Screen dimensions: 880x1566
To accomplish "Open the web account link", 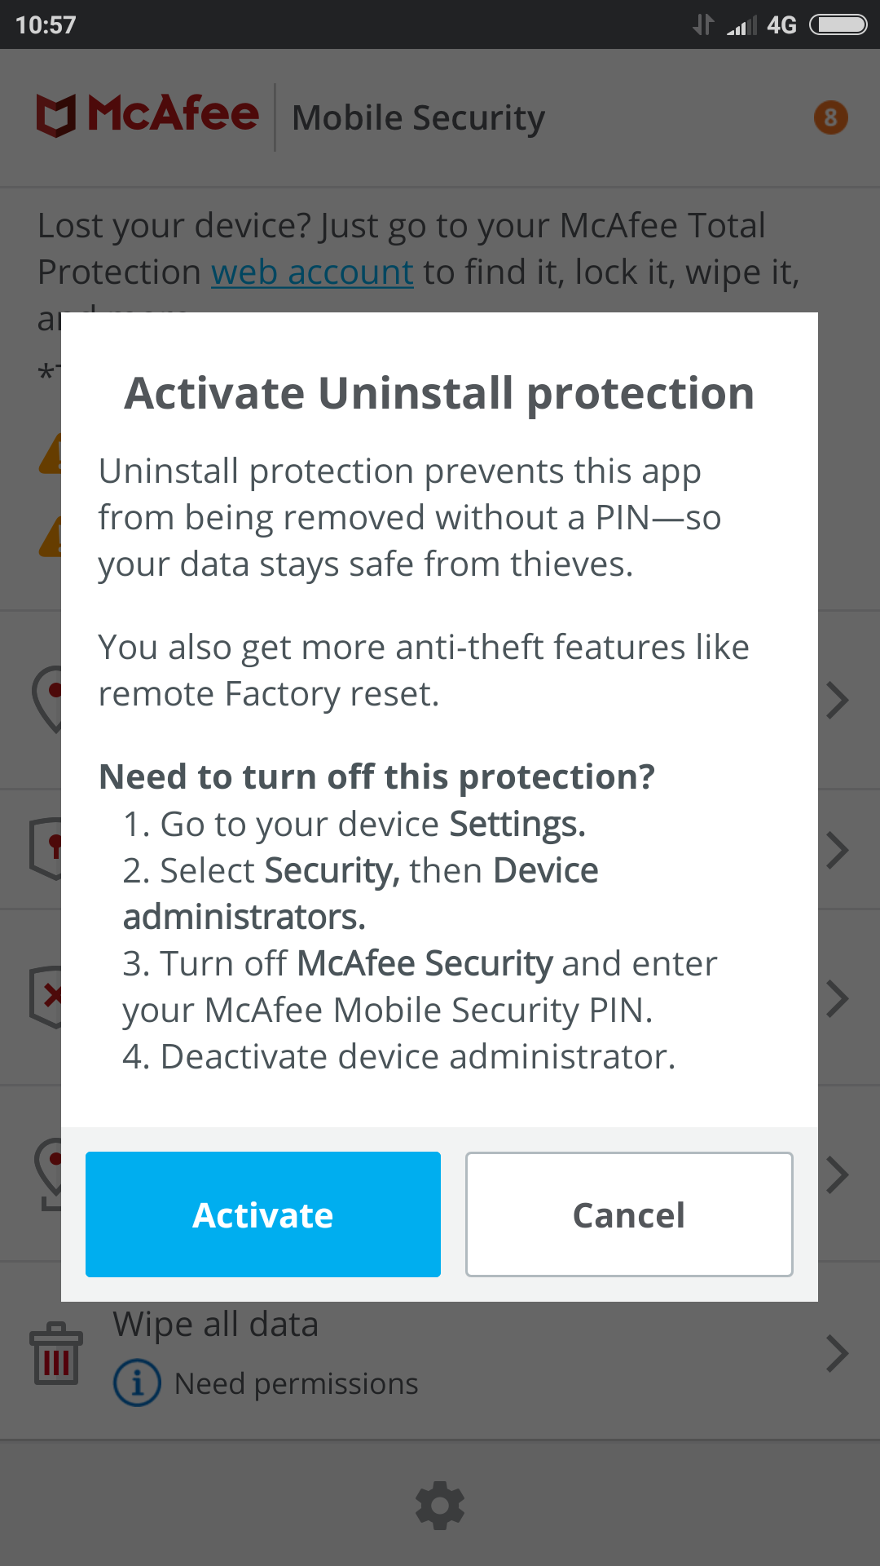I will click(x=312, y=272).
